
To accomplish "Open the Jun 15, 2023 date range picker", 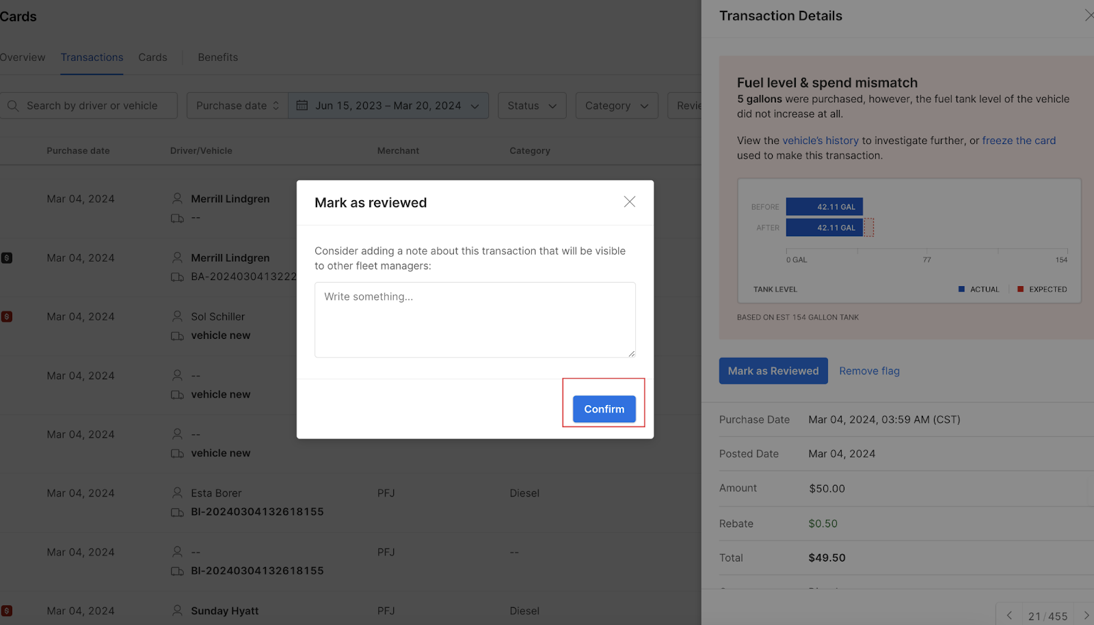I will coord(388,106).
